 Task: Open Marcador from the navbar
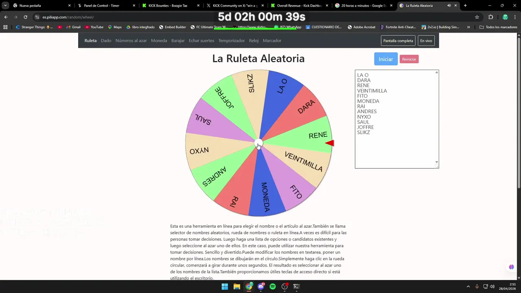click(272, 41)
